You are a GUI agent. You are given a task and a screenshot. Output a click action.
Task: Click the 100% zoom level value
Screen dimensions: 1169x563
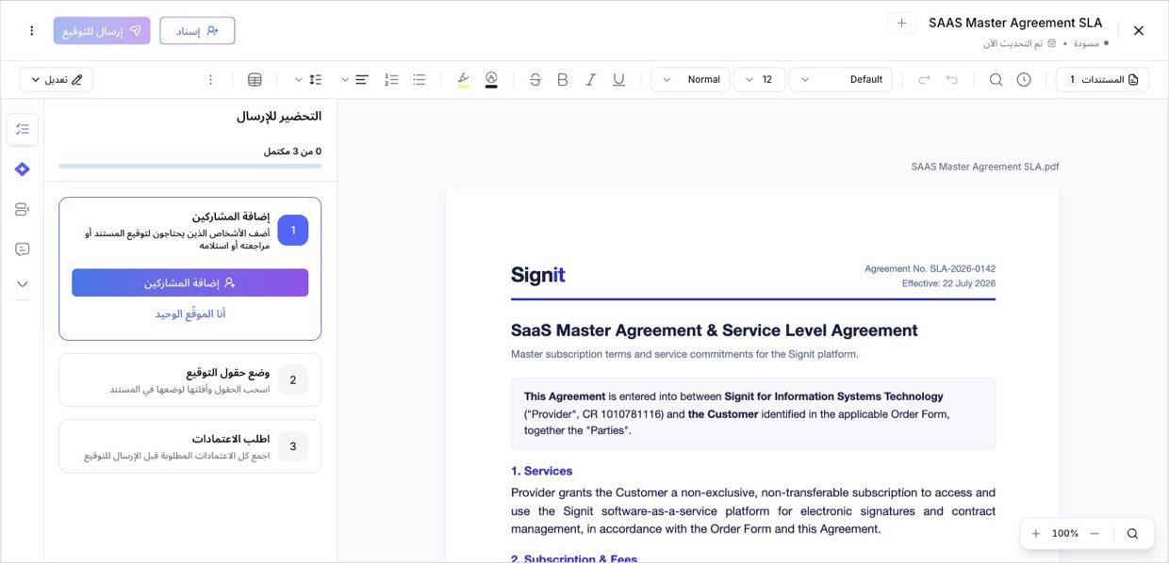pyautogui.click(x=1065, y=534)
